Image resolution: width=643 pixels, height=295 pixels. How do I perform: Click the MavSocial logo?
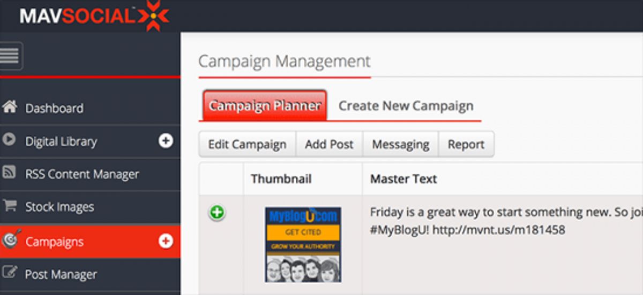click(x=94, y=15)
